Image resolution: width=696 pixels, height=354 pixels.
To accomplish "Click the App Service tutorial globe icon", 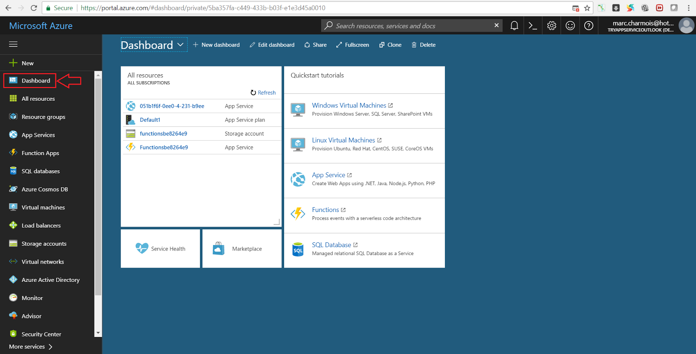I will [x=298, y=179].
